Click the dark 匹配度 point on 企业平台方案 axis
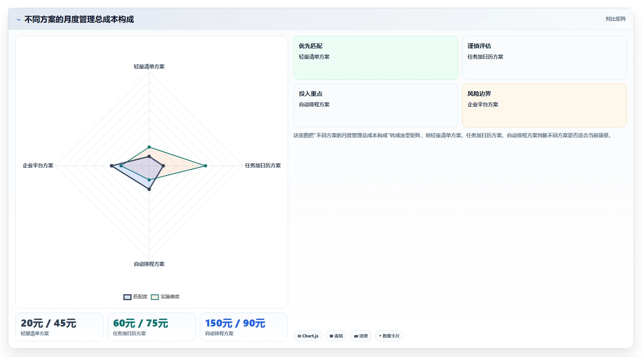Viewport: 642px width, 357px height. click(x=111, y=166)
